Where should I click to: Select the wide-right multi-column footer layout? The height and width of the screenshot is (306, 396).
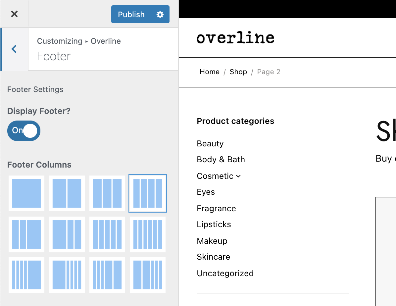(26, 275)
